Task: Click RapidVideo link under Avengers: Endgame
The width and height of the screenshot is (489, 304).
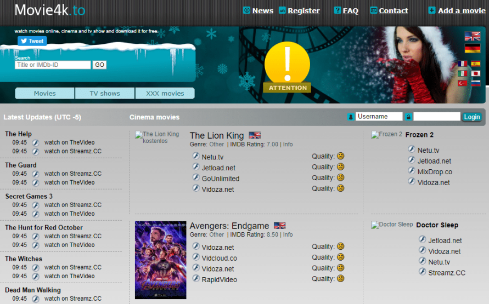Action: (x=219, y=280)
